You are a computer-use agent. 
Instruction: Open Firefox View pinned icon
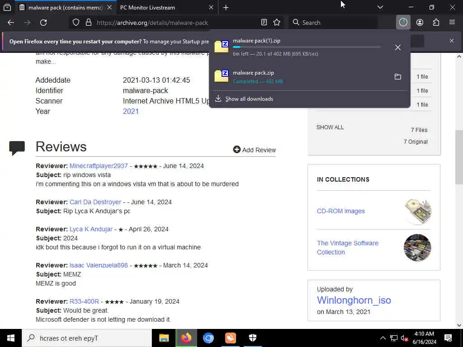[7, 7]
